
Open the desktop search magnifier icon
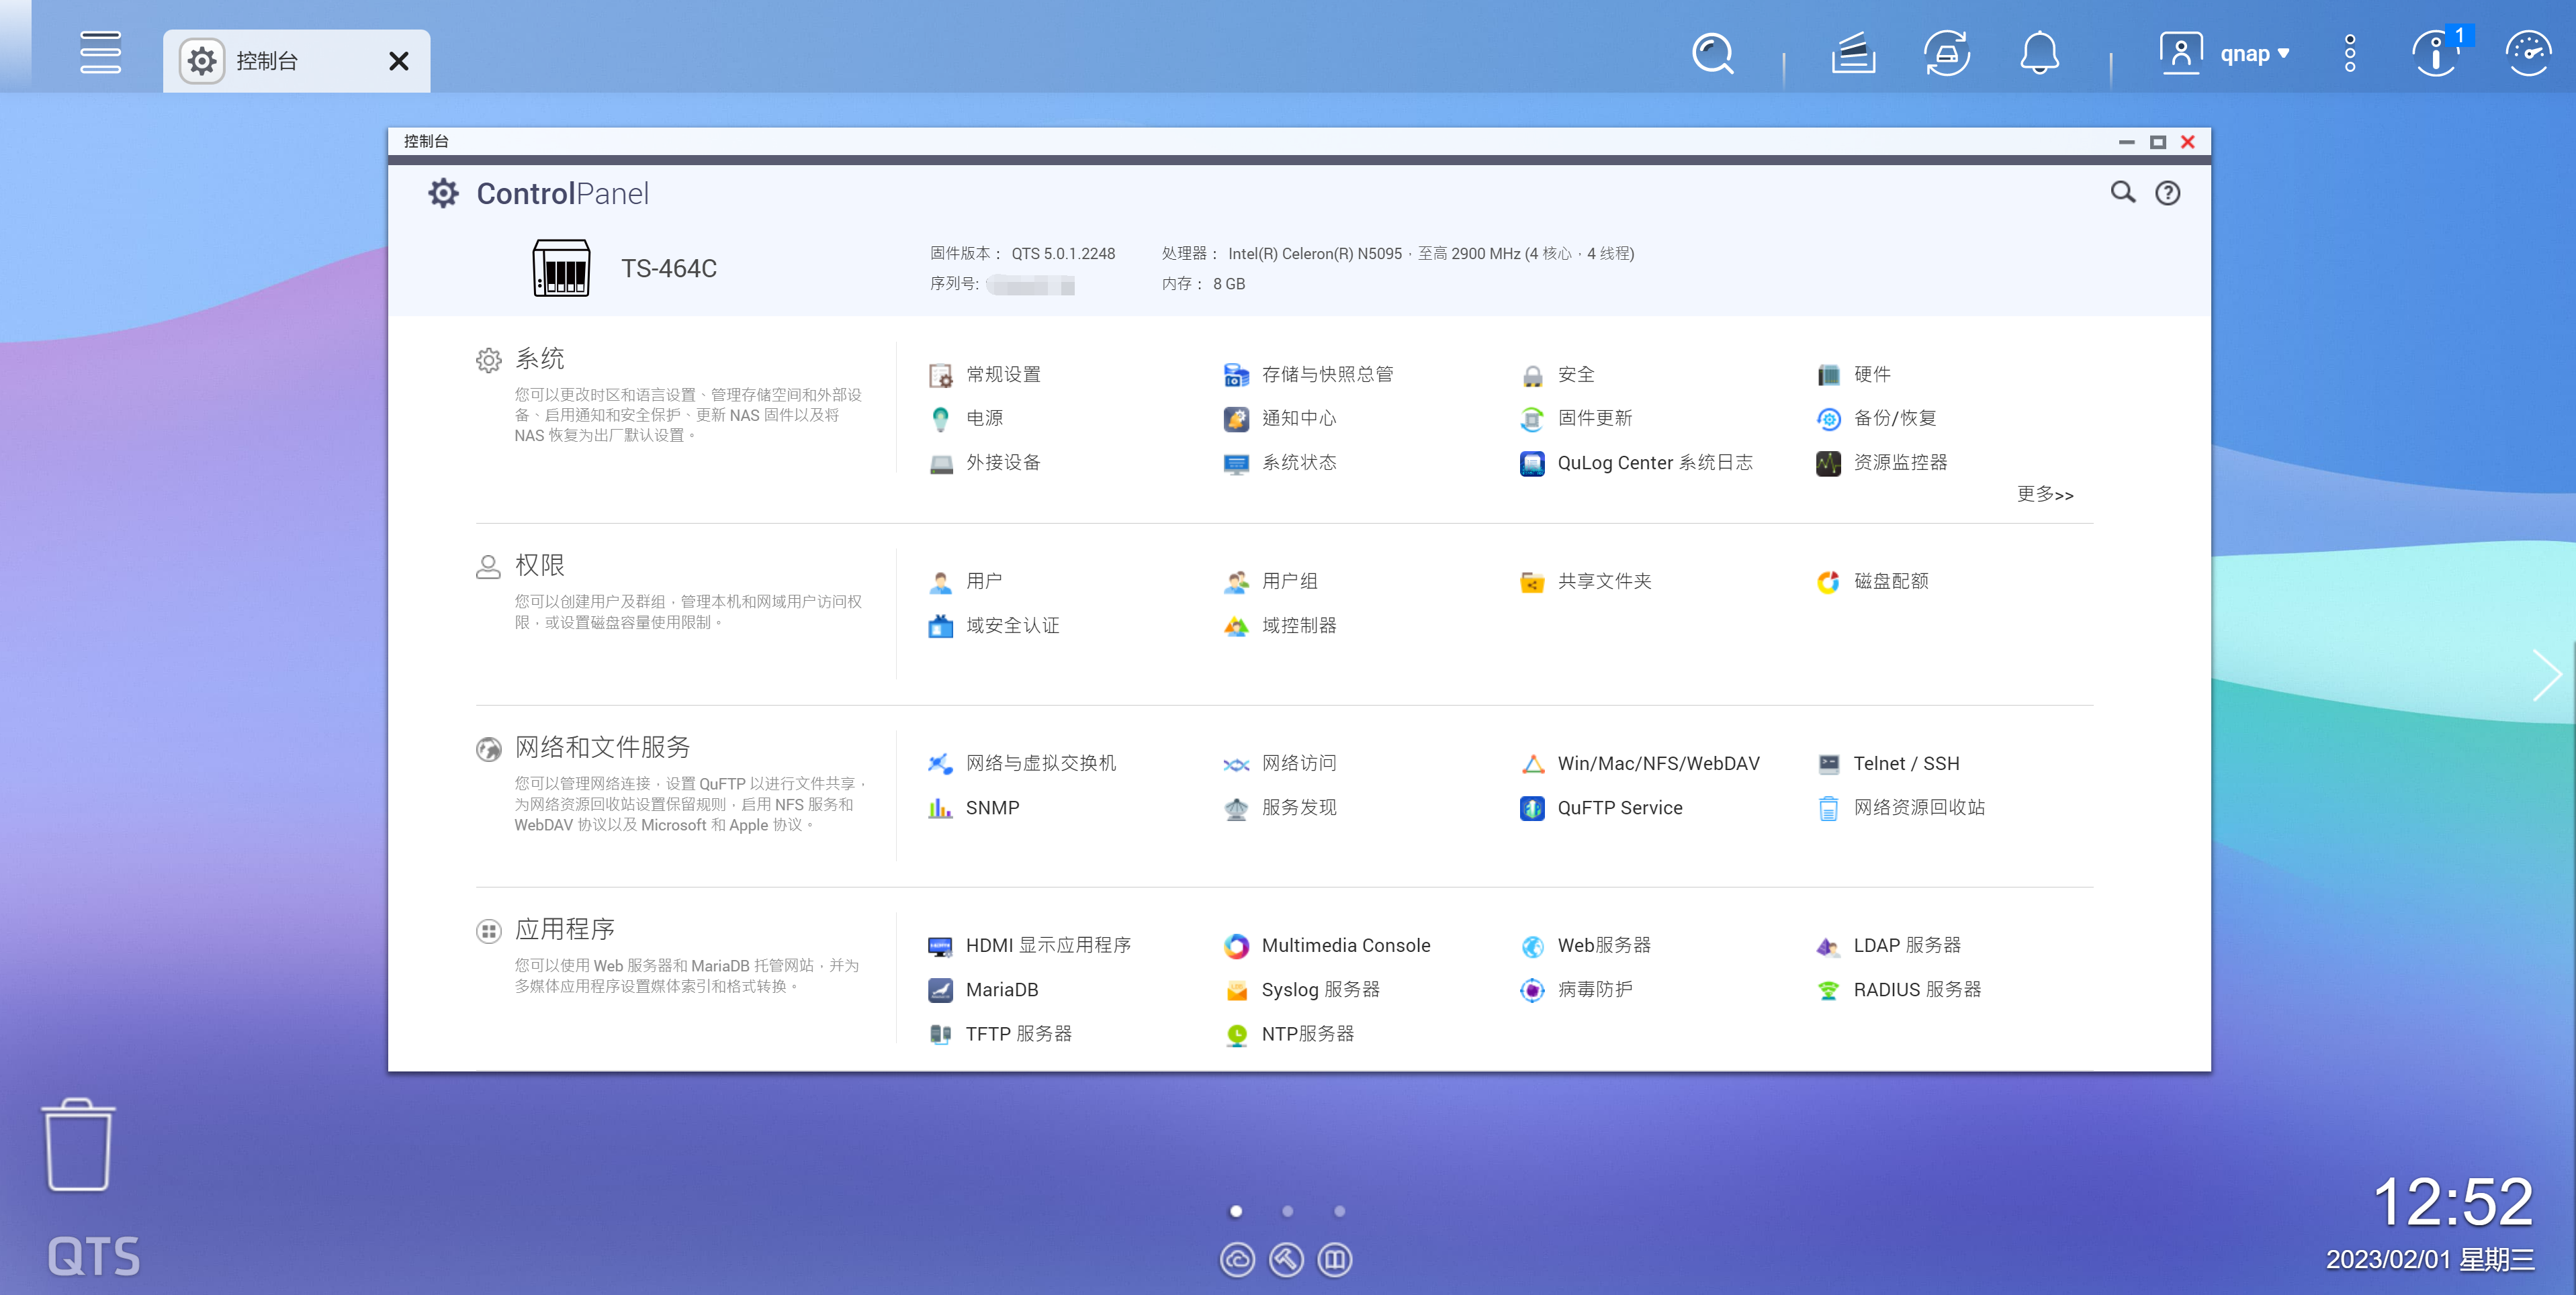[x=1713, y=54]
